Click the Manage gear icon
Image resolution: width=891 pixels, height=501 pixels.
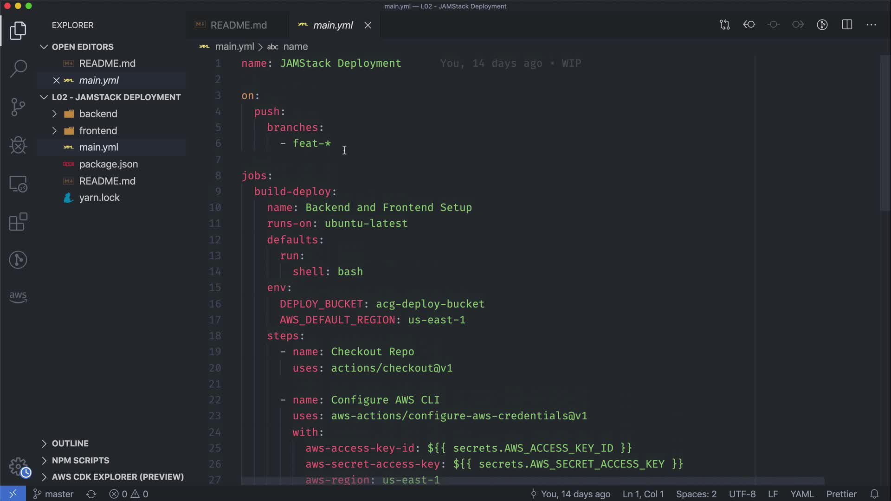point(18,466)
